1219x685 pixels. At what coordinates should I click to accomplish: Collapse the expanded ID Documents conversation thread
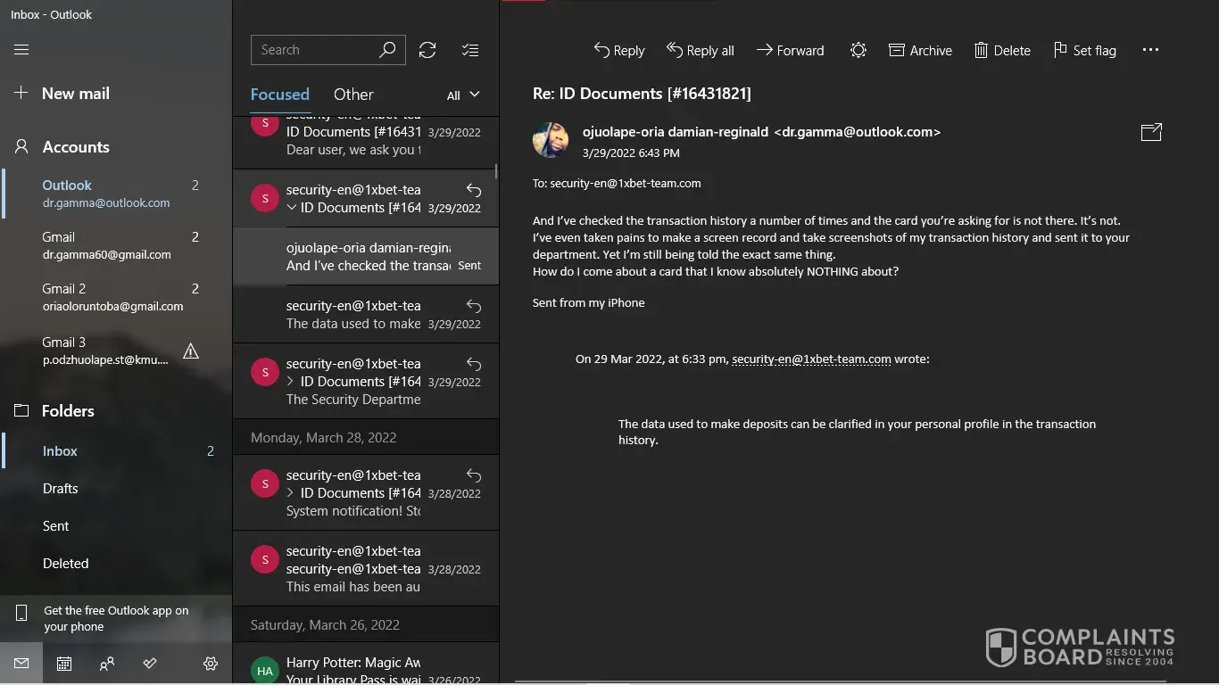click(291, 208)
